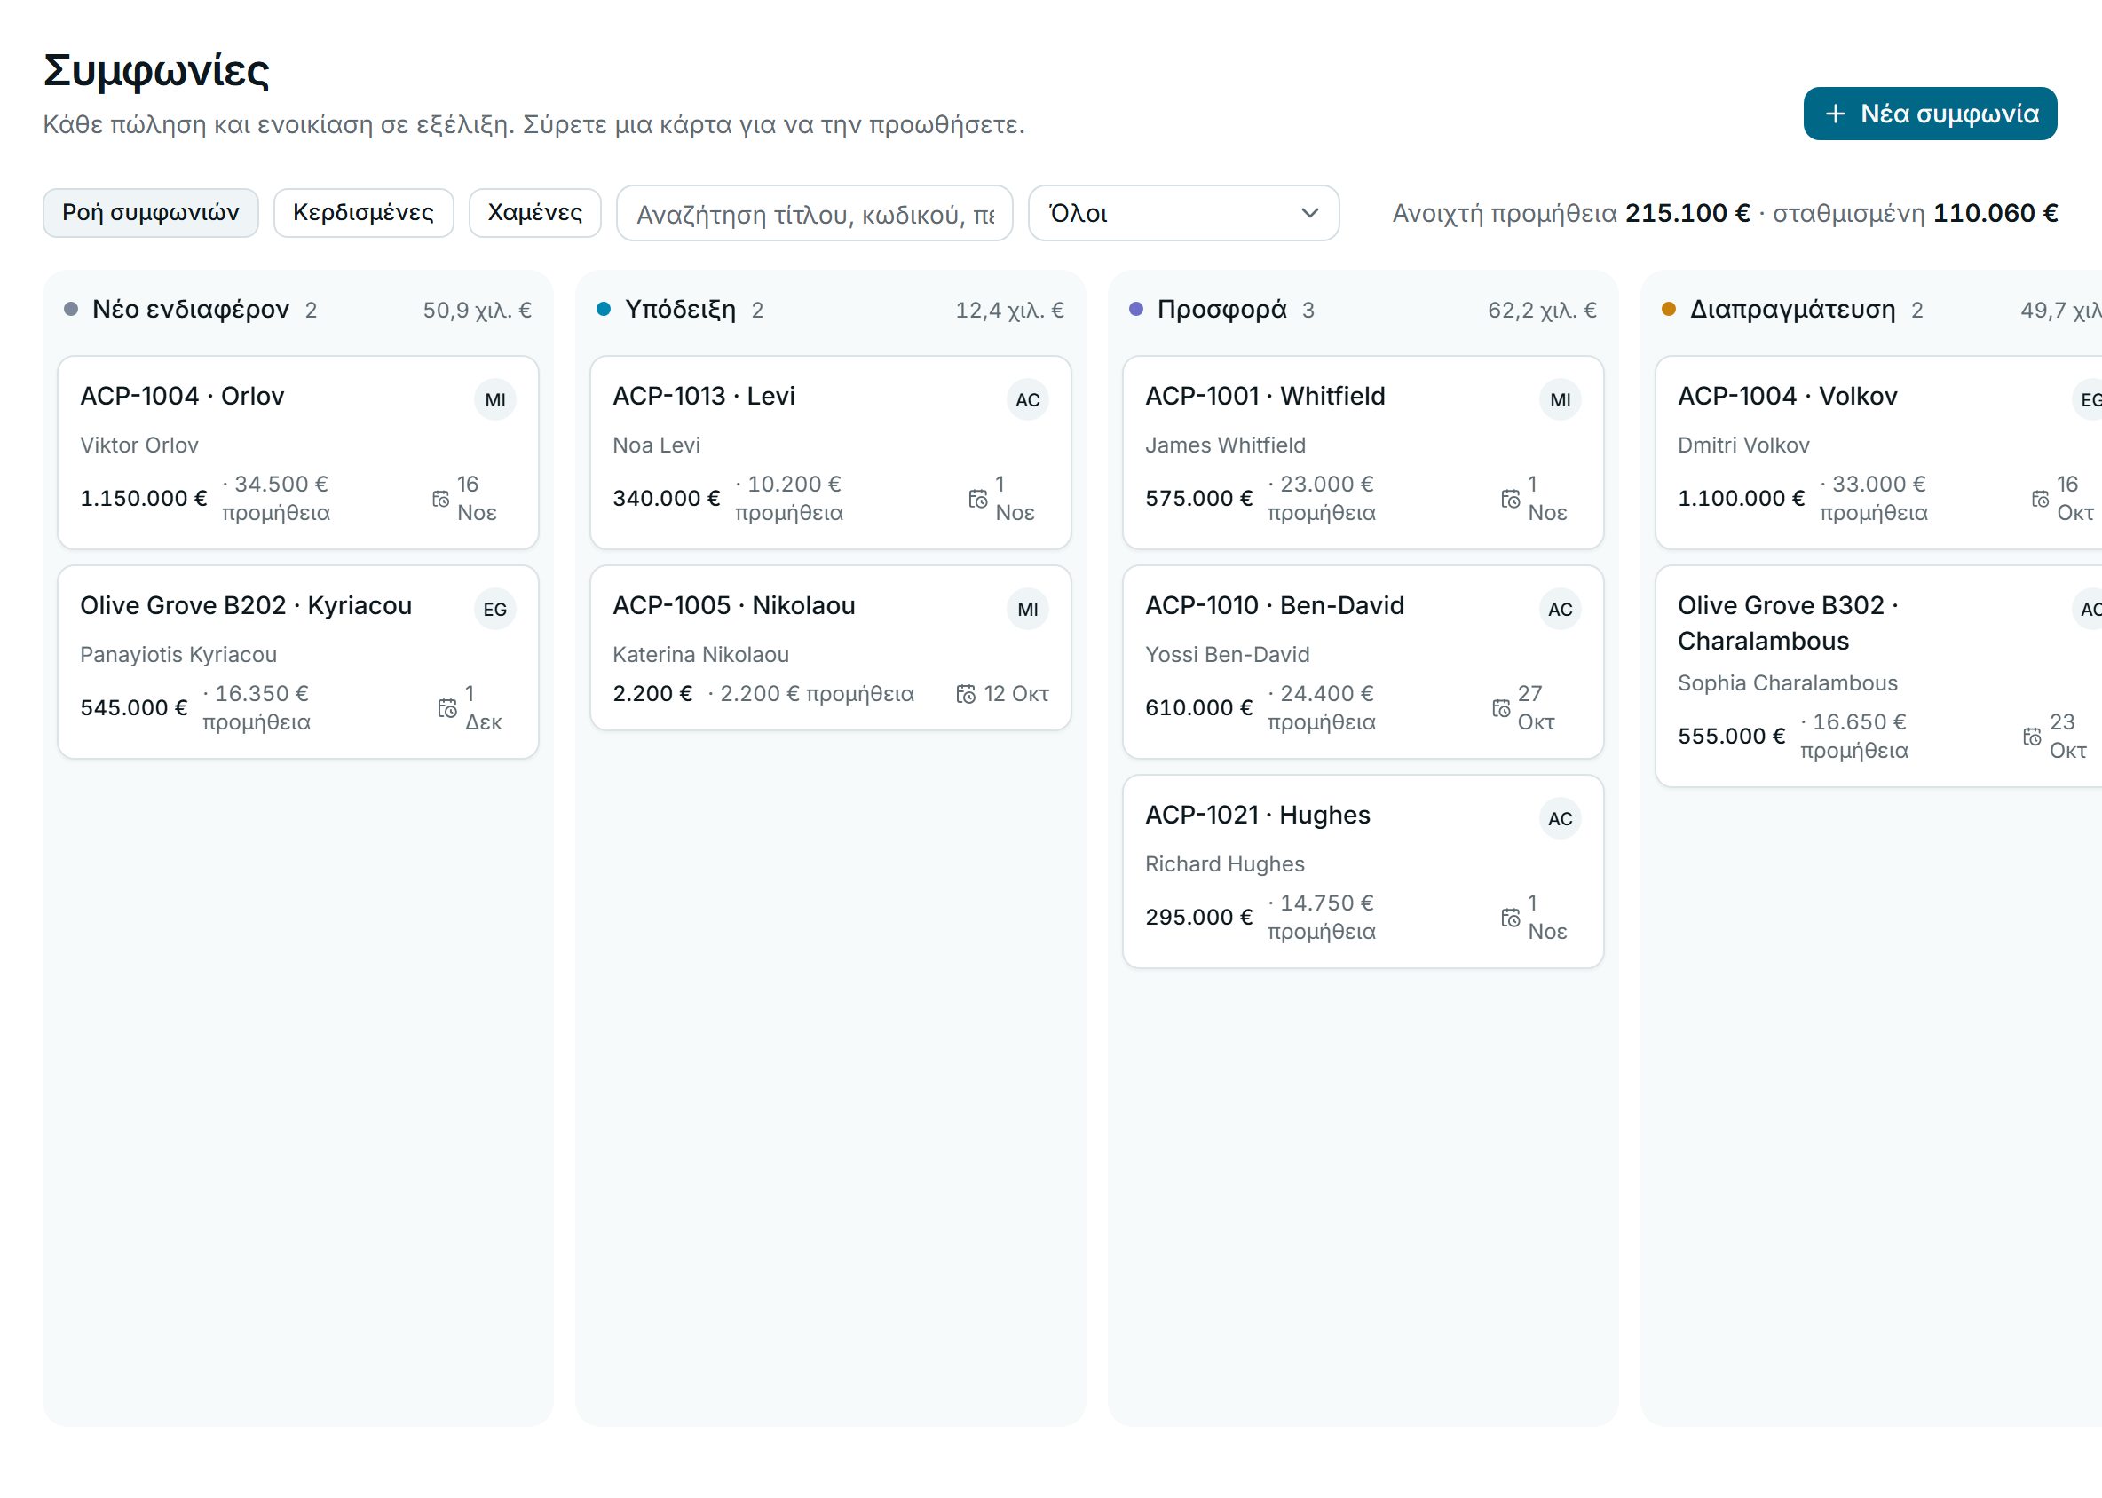Click ACP-1004 · Volkov card title
Image resolution: width=2102 pixels, height=1498 pixels.
coord(1788,397)
